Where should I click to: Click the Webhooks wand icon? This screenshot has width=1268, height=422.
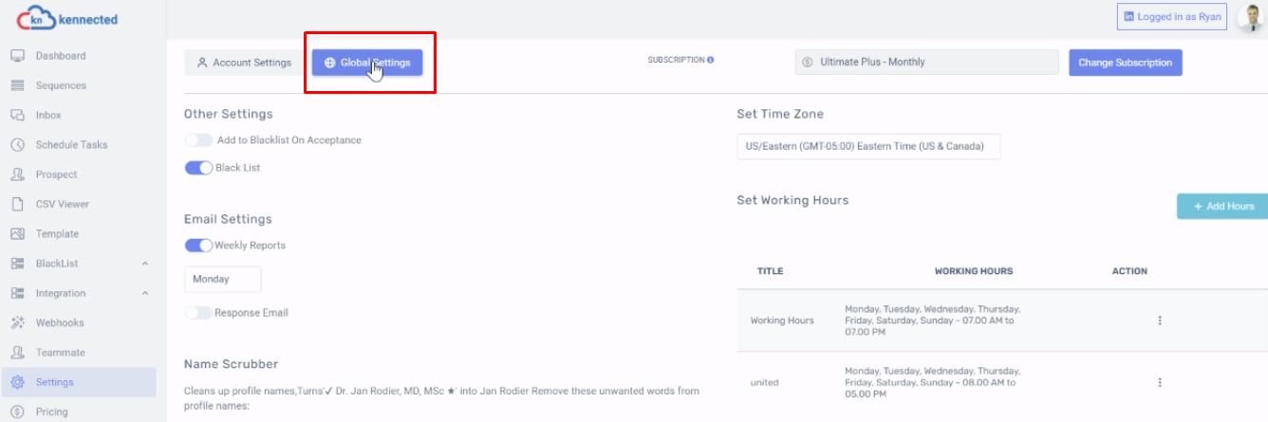17,322
